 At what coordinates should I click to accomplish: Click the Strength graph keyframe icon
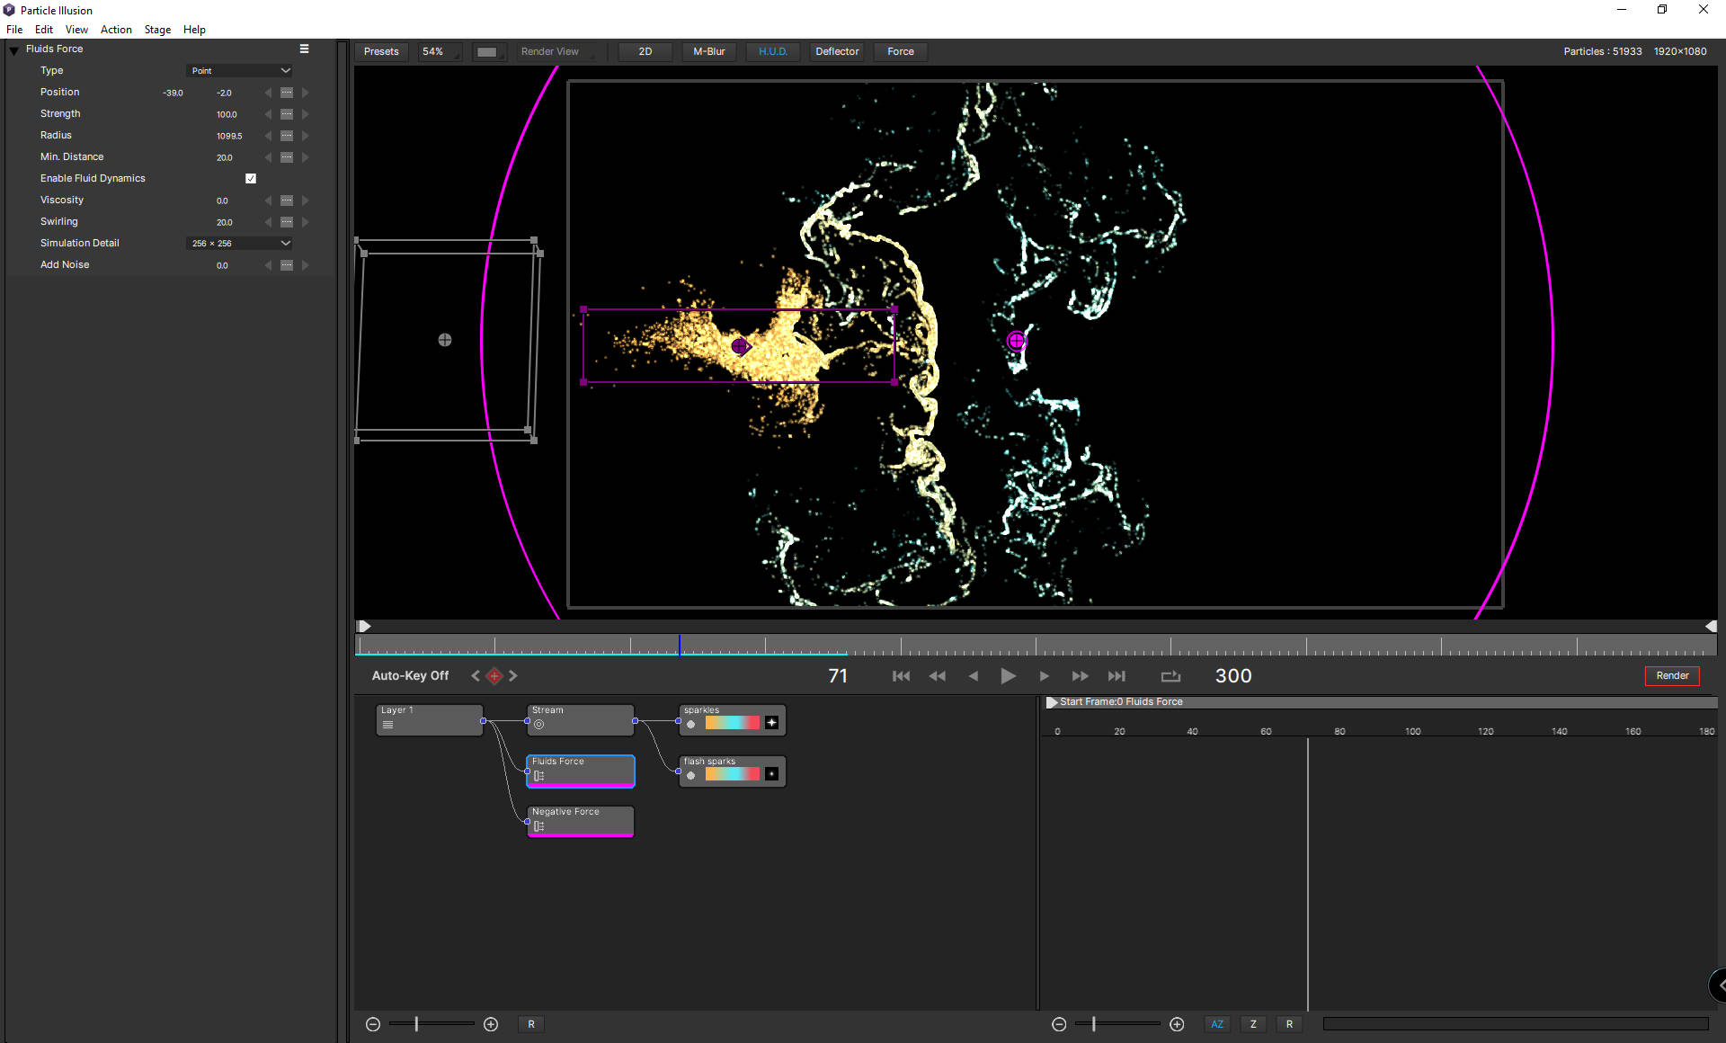coord(287,114)
